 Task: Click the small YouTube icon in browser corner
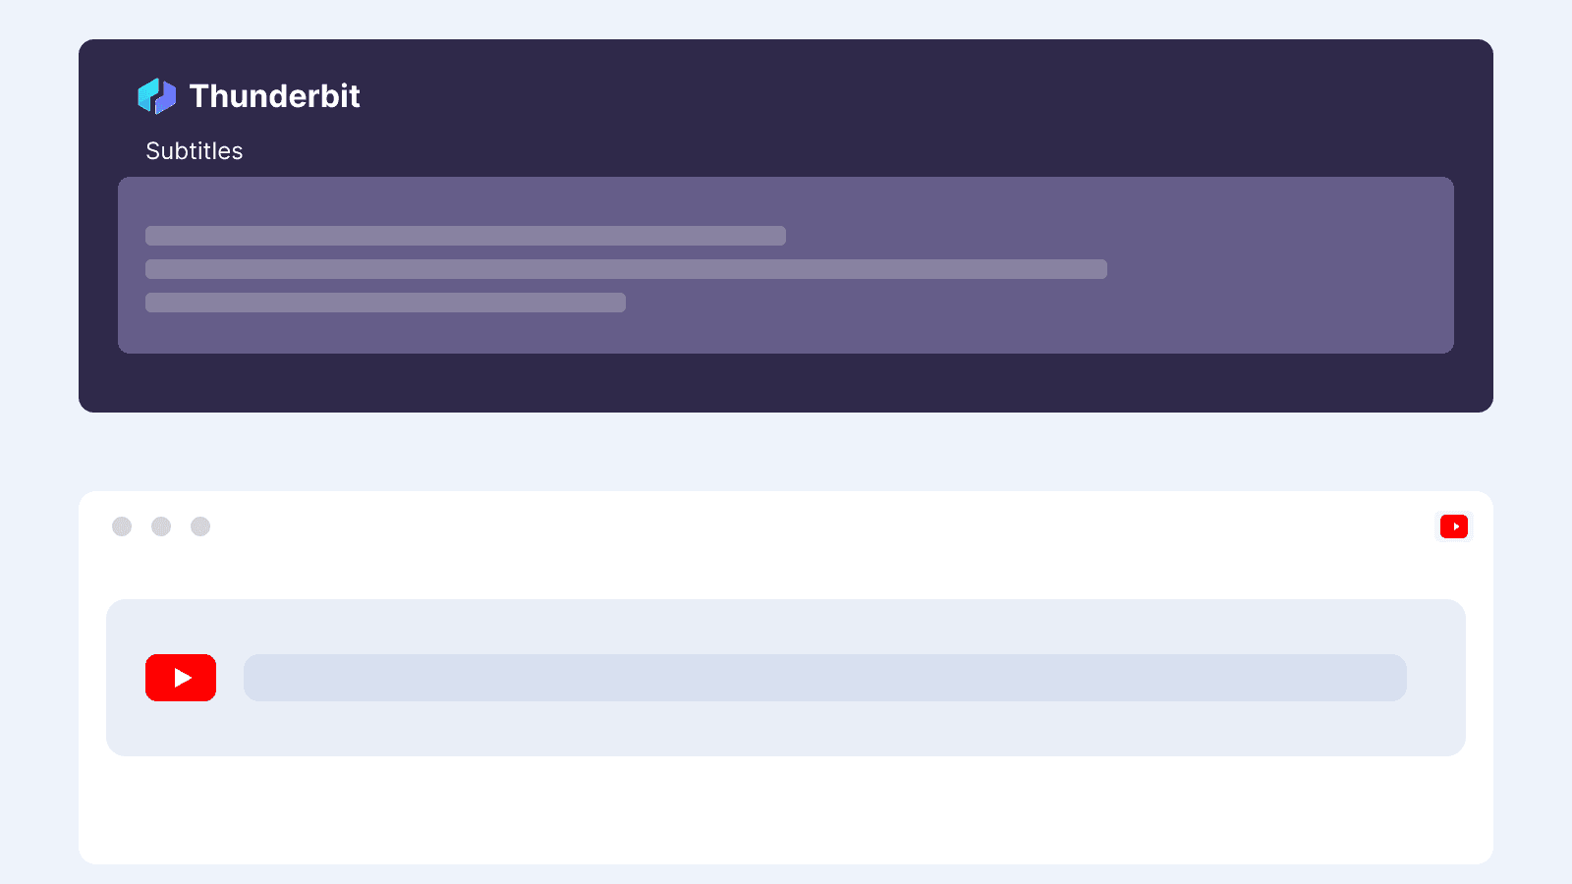[1454, 526]
